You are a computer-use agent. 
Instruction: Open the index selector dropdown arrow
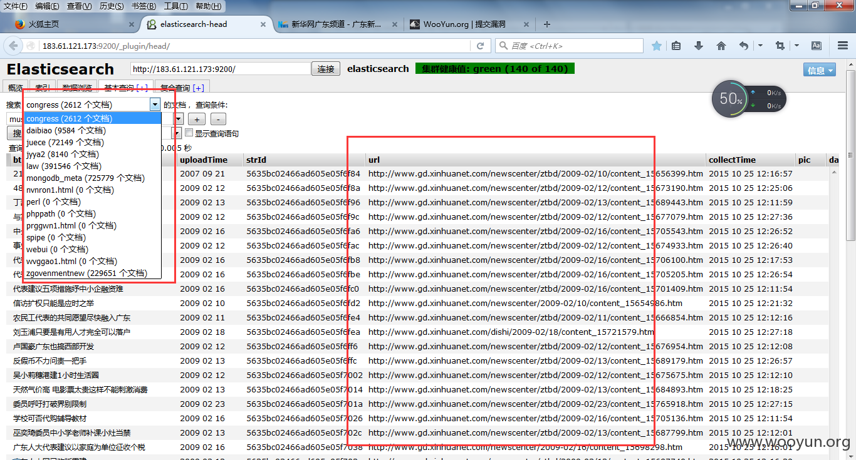[x=155, y=105]
